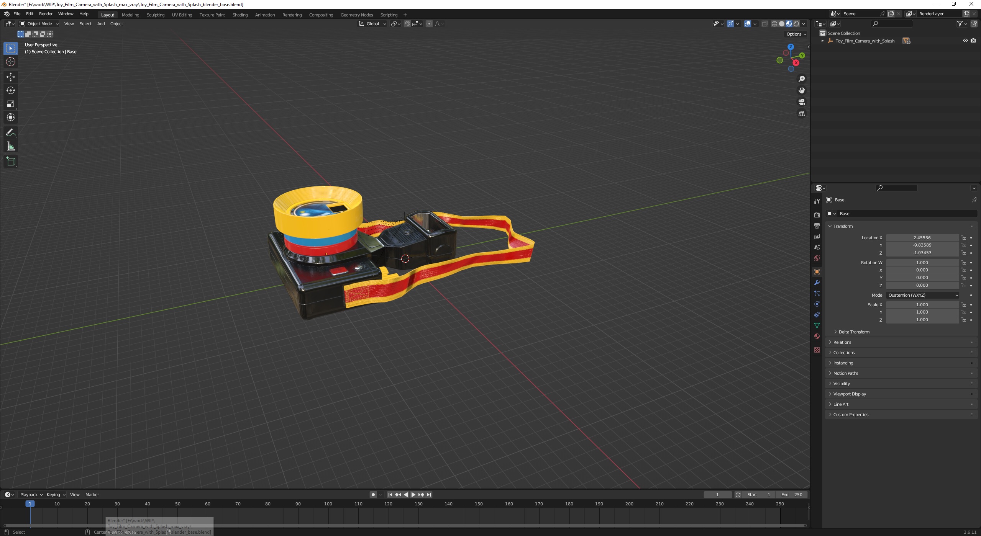The image size is (981, 536).
Task: Open the Texture properties tab
Action: coord(817,350)
